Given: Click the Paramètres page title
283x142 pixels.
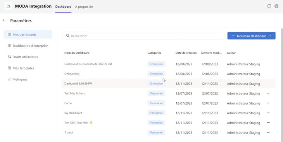Looking at the screenshot, I should point(21,20).
